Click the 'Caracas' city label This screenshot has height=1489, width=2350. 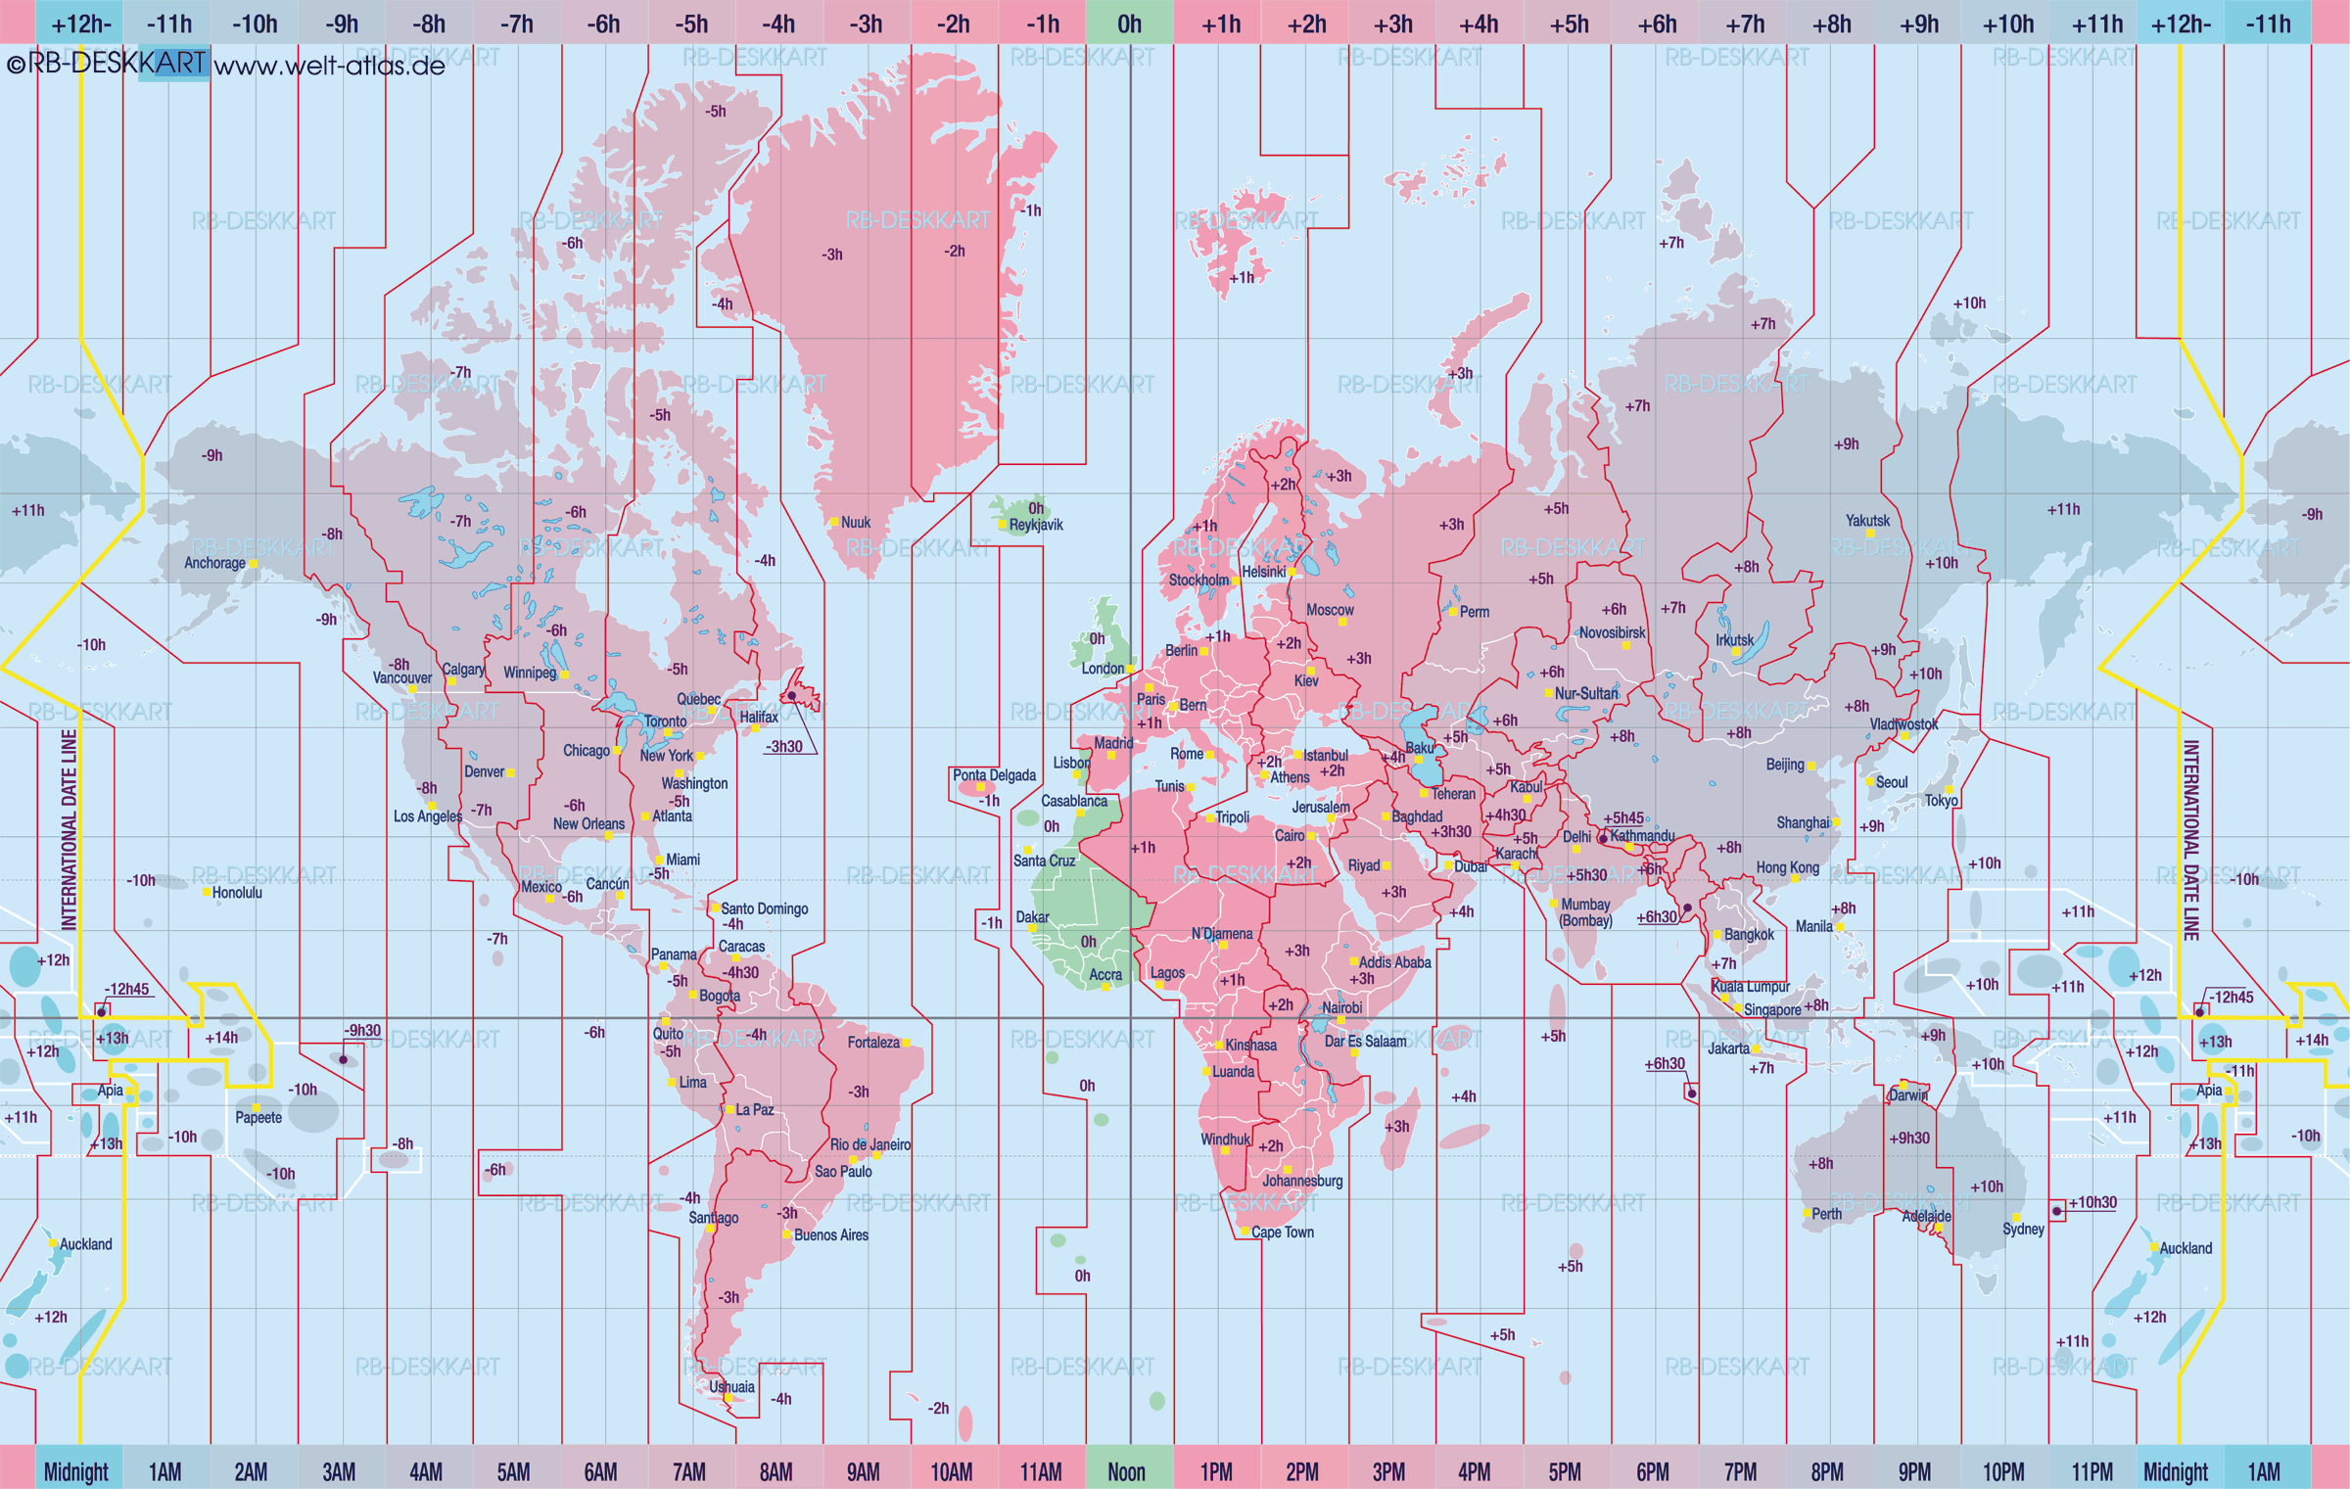click(x=741, y=947)
